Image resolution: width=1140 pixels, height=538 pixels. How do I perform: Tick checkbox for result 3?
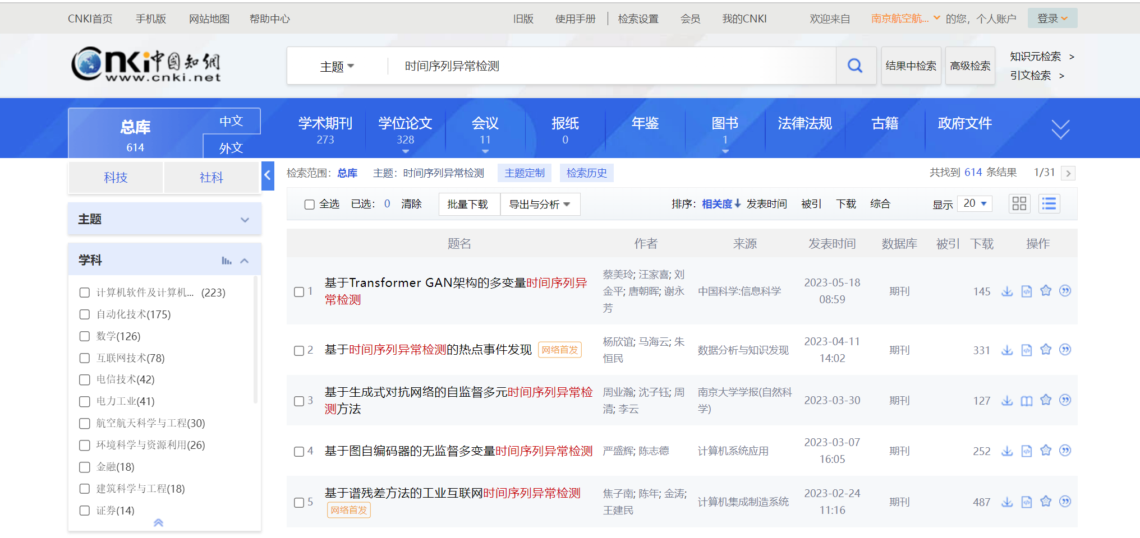(299, 401)
